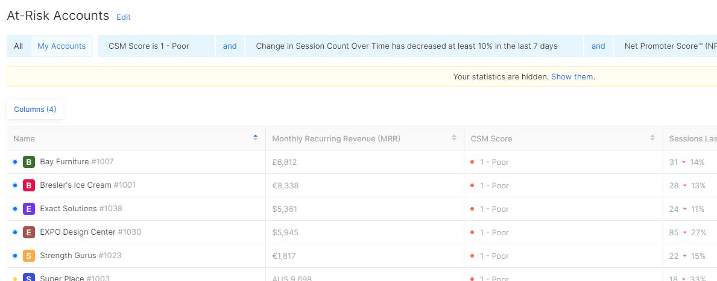This screenshot has width=717, height=281.
Task: Click the Sessions Last column header
Action: pyautogui.click(x=692, y=138)
